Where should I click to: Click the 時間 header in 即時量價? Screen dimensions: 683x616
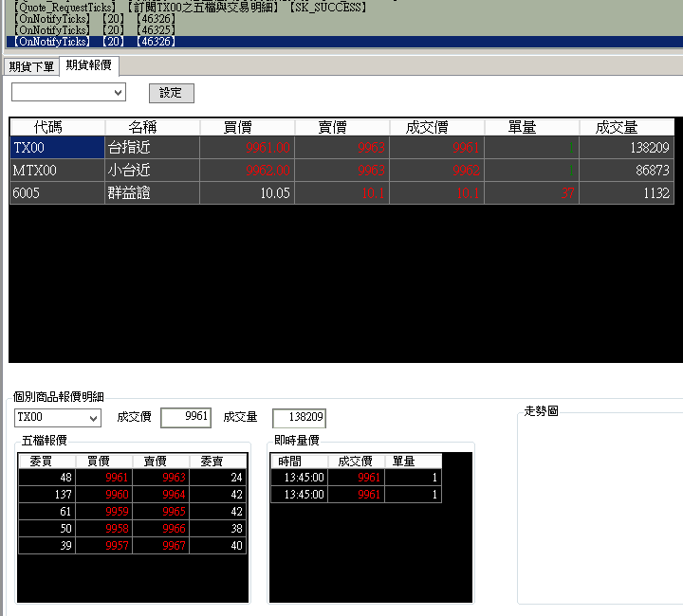[299, 462]
